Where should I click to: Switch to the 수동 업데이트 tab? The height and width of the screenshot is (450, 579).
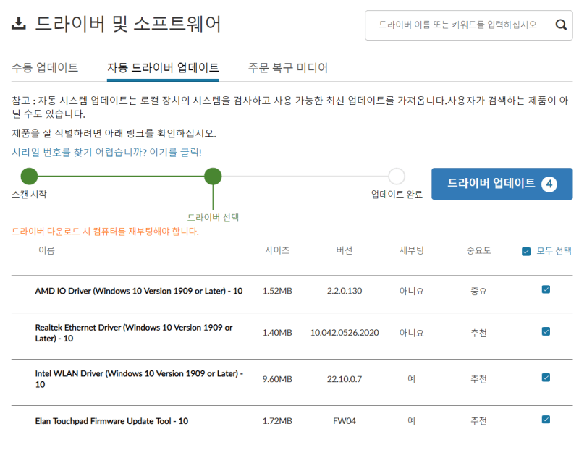pos(46,67)
